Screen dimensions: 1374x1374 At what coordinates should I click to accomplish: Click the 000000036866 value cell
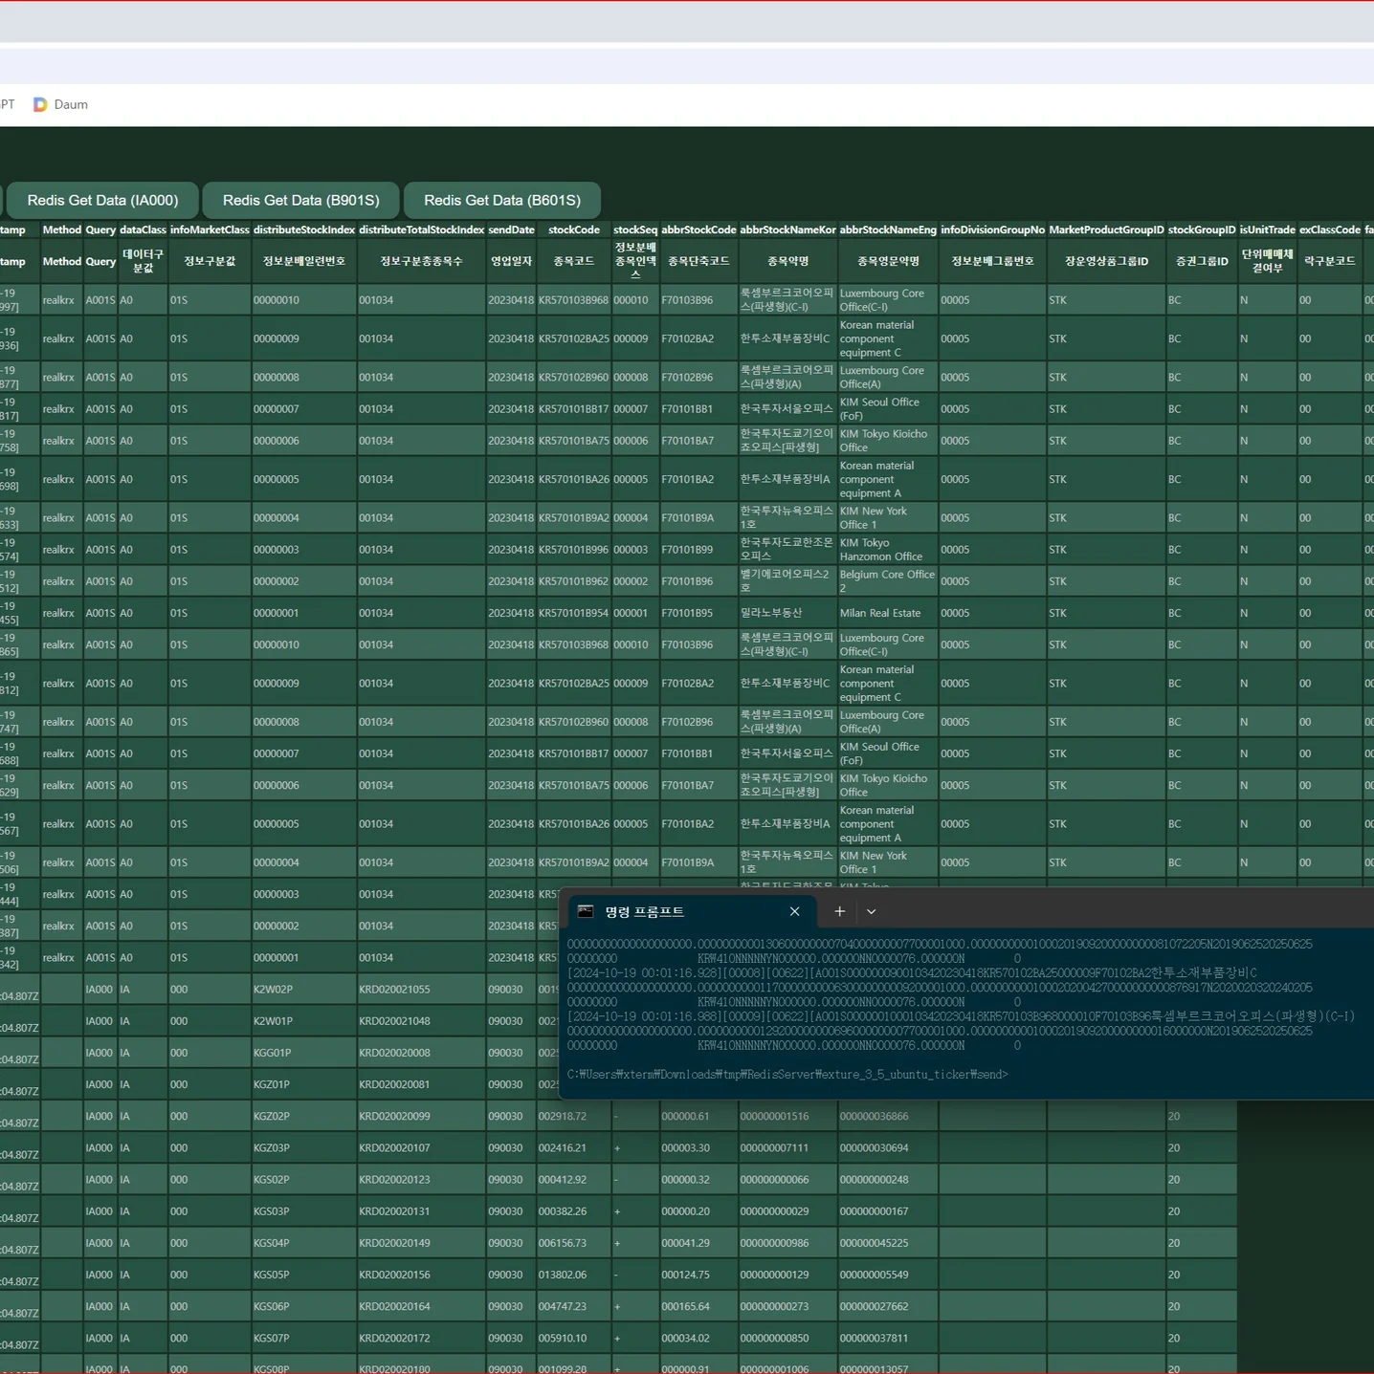coord(888,1116)
